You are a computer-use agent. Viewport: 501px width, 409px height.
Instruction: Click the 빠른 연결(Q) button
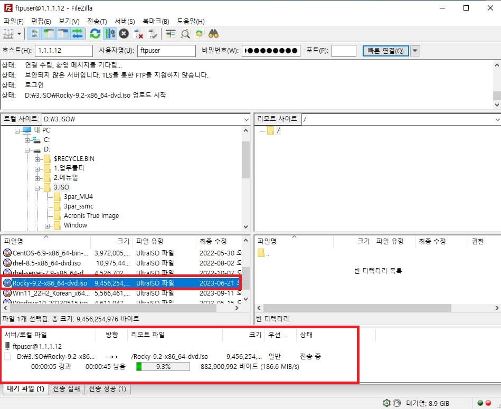[386, 51]
